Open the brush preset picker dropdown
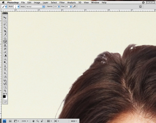The height and width of the screenshot is (123, 156). [x=18, y=6]
